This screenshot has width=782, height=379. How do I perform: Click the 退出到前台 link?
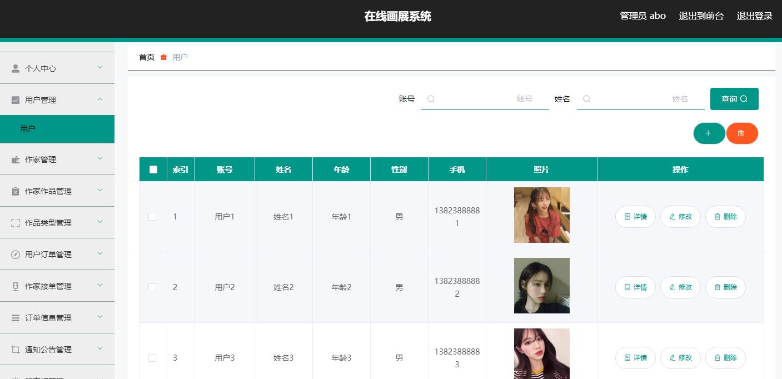click(x=701, y=16)
